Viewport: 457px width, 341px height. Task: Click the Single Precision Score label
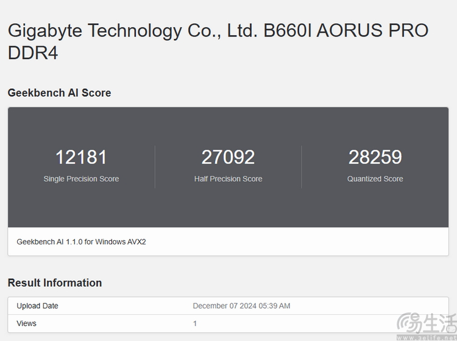pyautogui.click(x=81, y=179)
